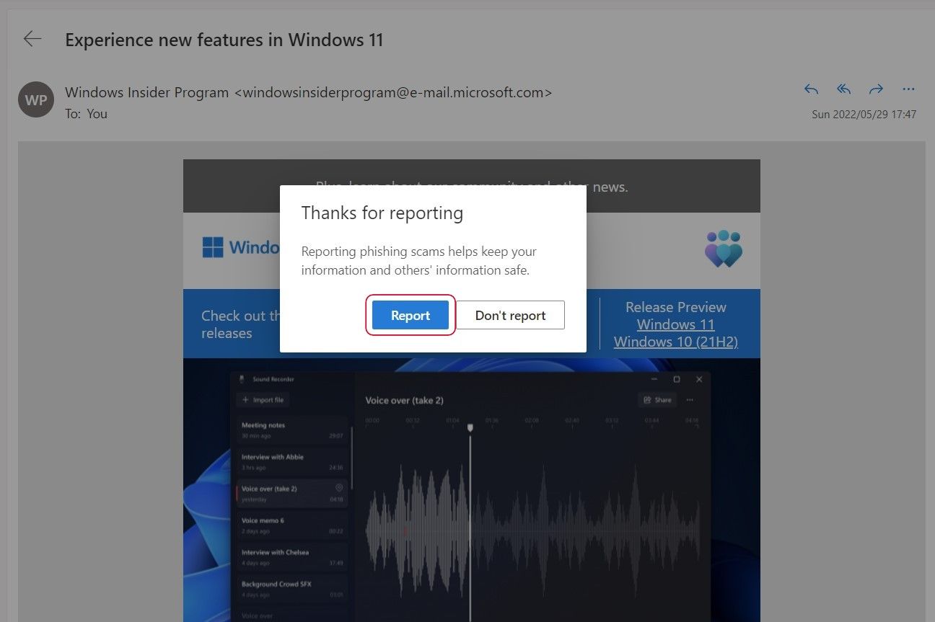Click the 'To: You' recipient line
The width and height of the screenshot is (935, 622).
(x=86, y=114)
